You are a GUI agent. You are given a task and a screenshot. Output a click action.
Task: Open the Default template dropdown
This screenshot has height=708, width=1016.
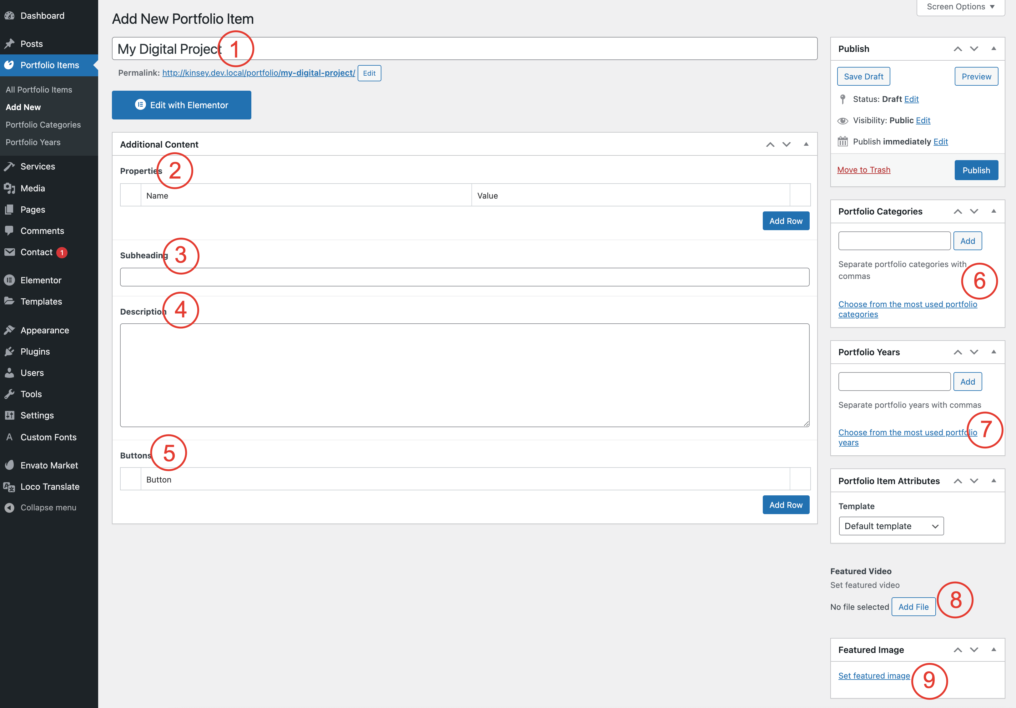891,526
